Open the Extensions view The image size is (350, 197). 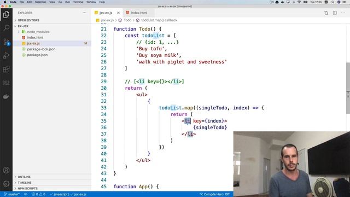pos(6,69)
